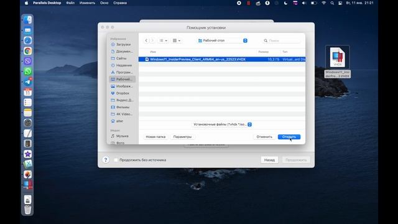
Task: Click the screen recording status icon
Action: (x=239, y=3)
